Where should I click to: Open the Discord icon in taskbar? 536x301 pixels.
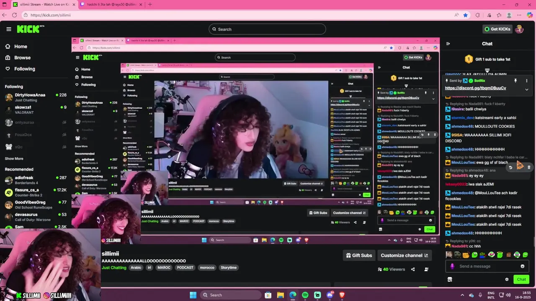(330, 295)
